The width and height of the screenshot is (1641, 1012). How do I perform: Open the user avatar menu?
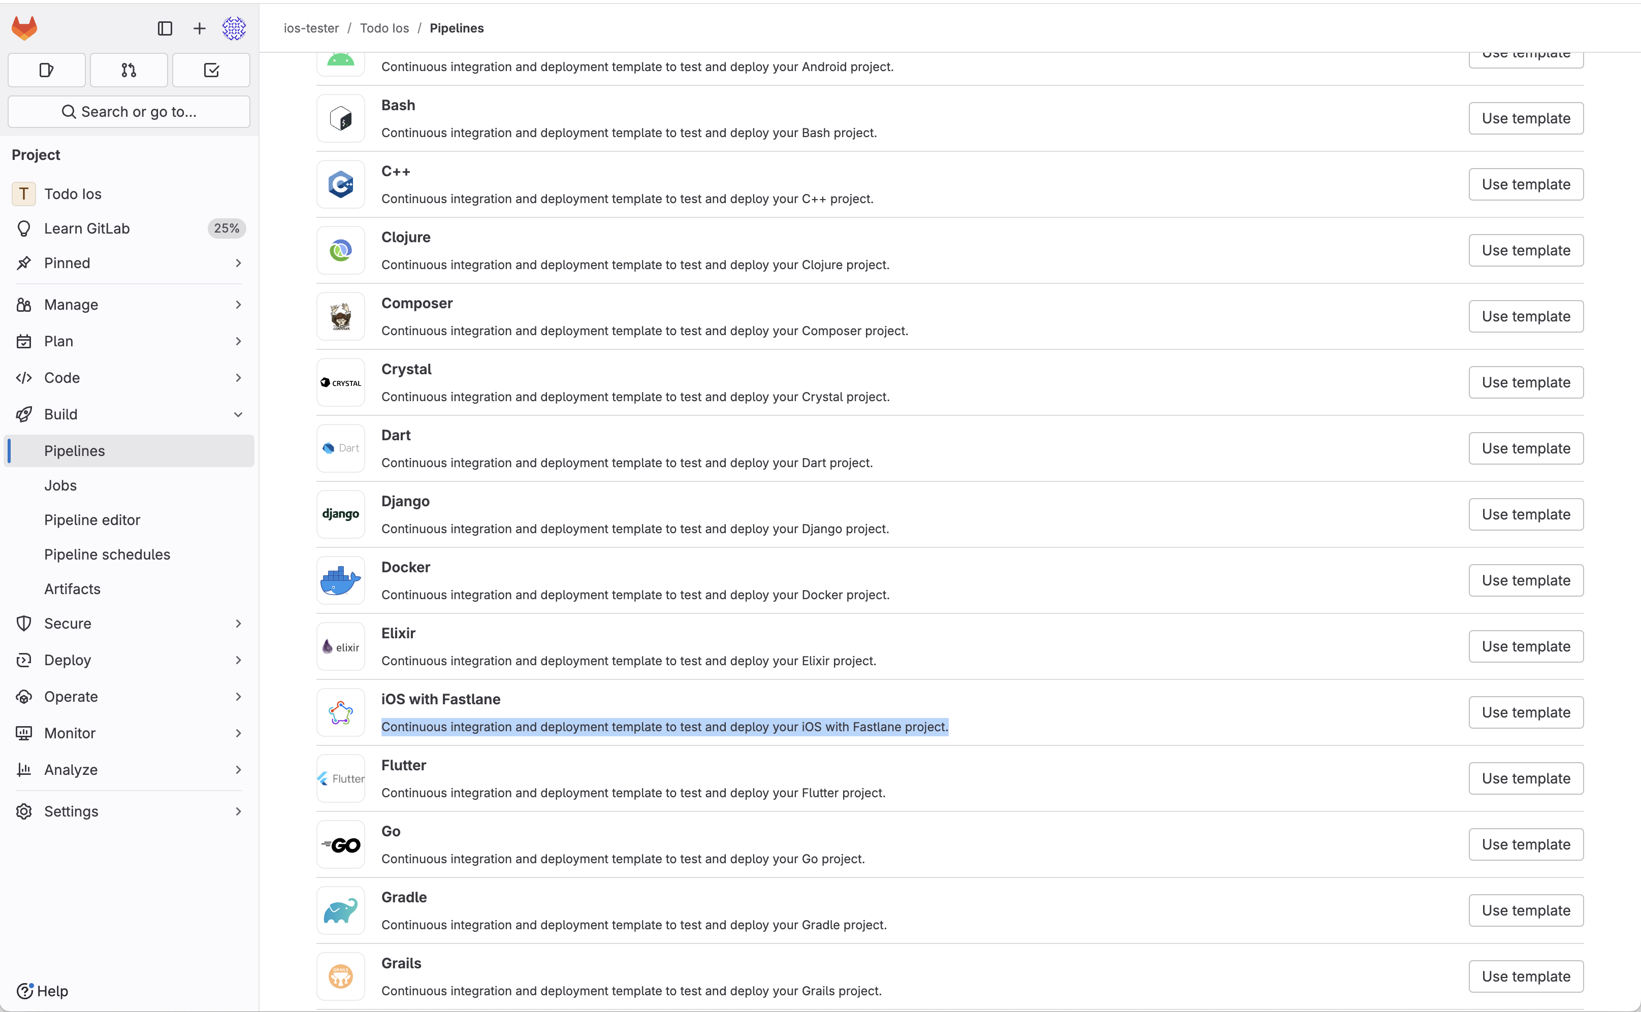coord(234,28)
